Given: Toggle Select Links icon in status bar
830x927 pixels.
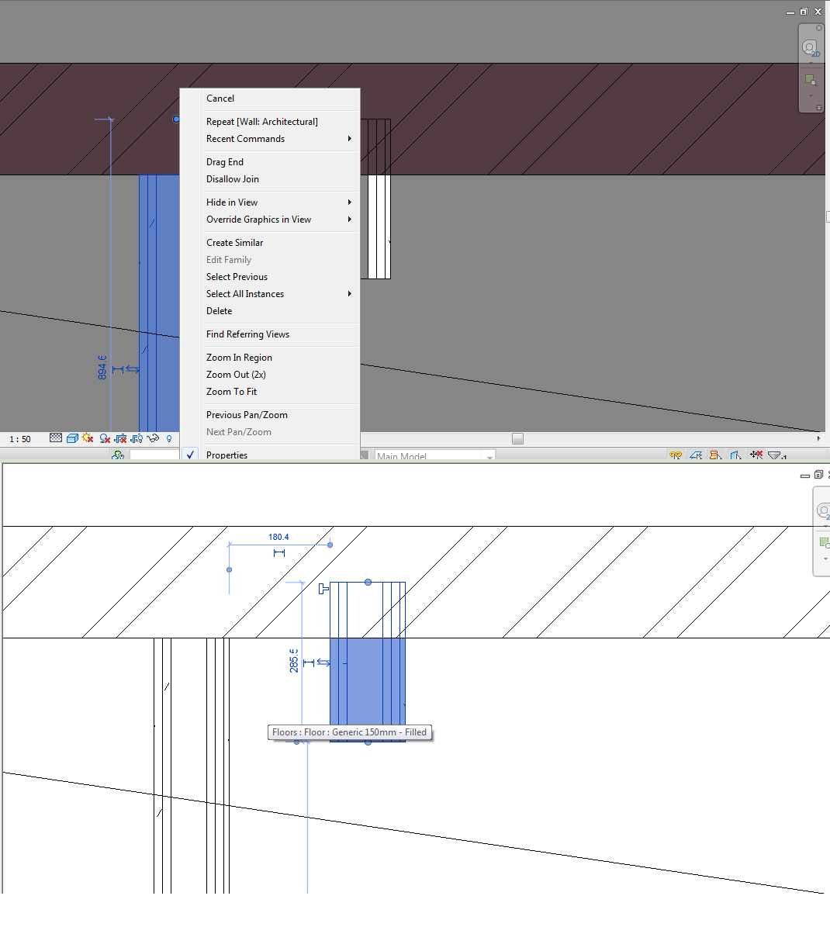Looking at the screenshot, I should point(676,455).
